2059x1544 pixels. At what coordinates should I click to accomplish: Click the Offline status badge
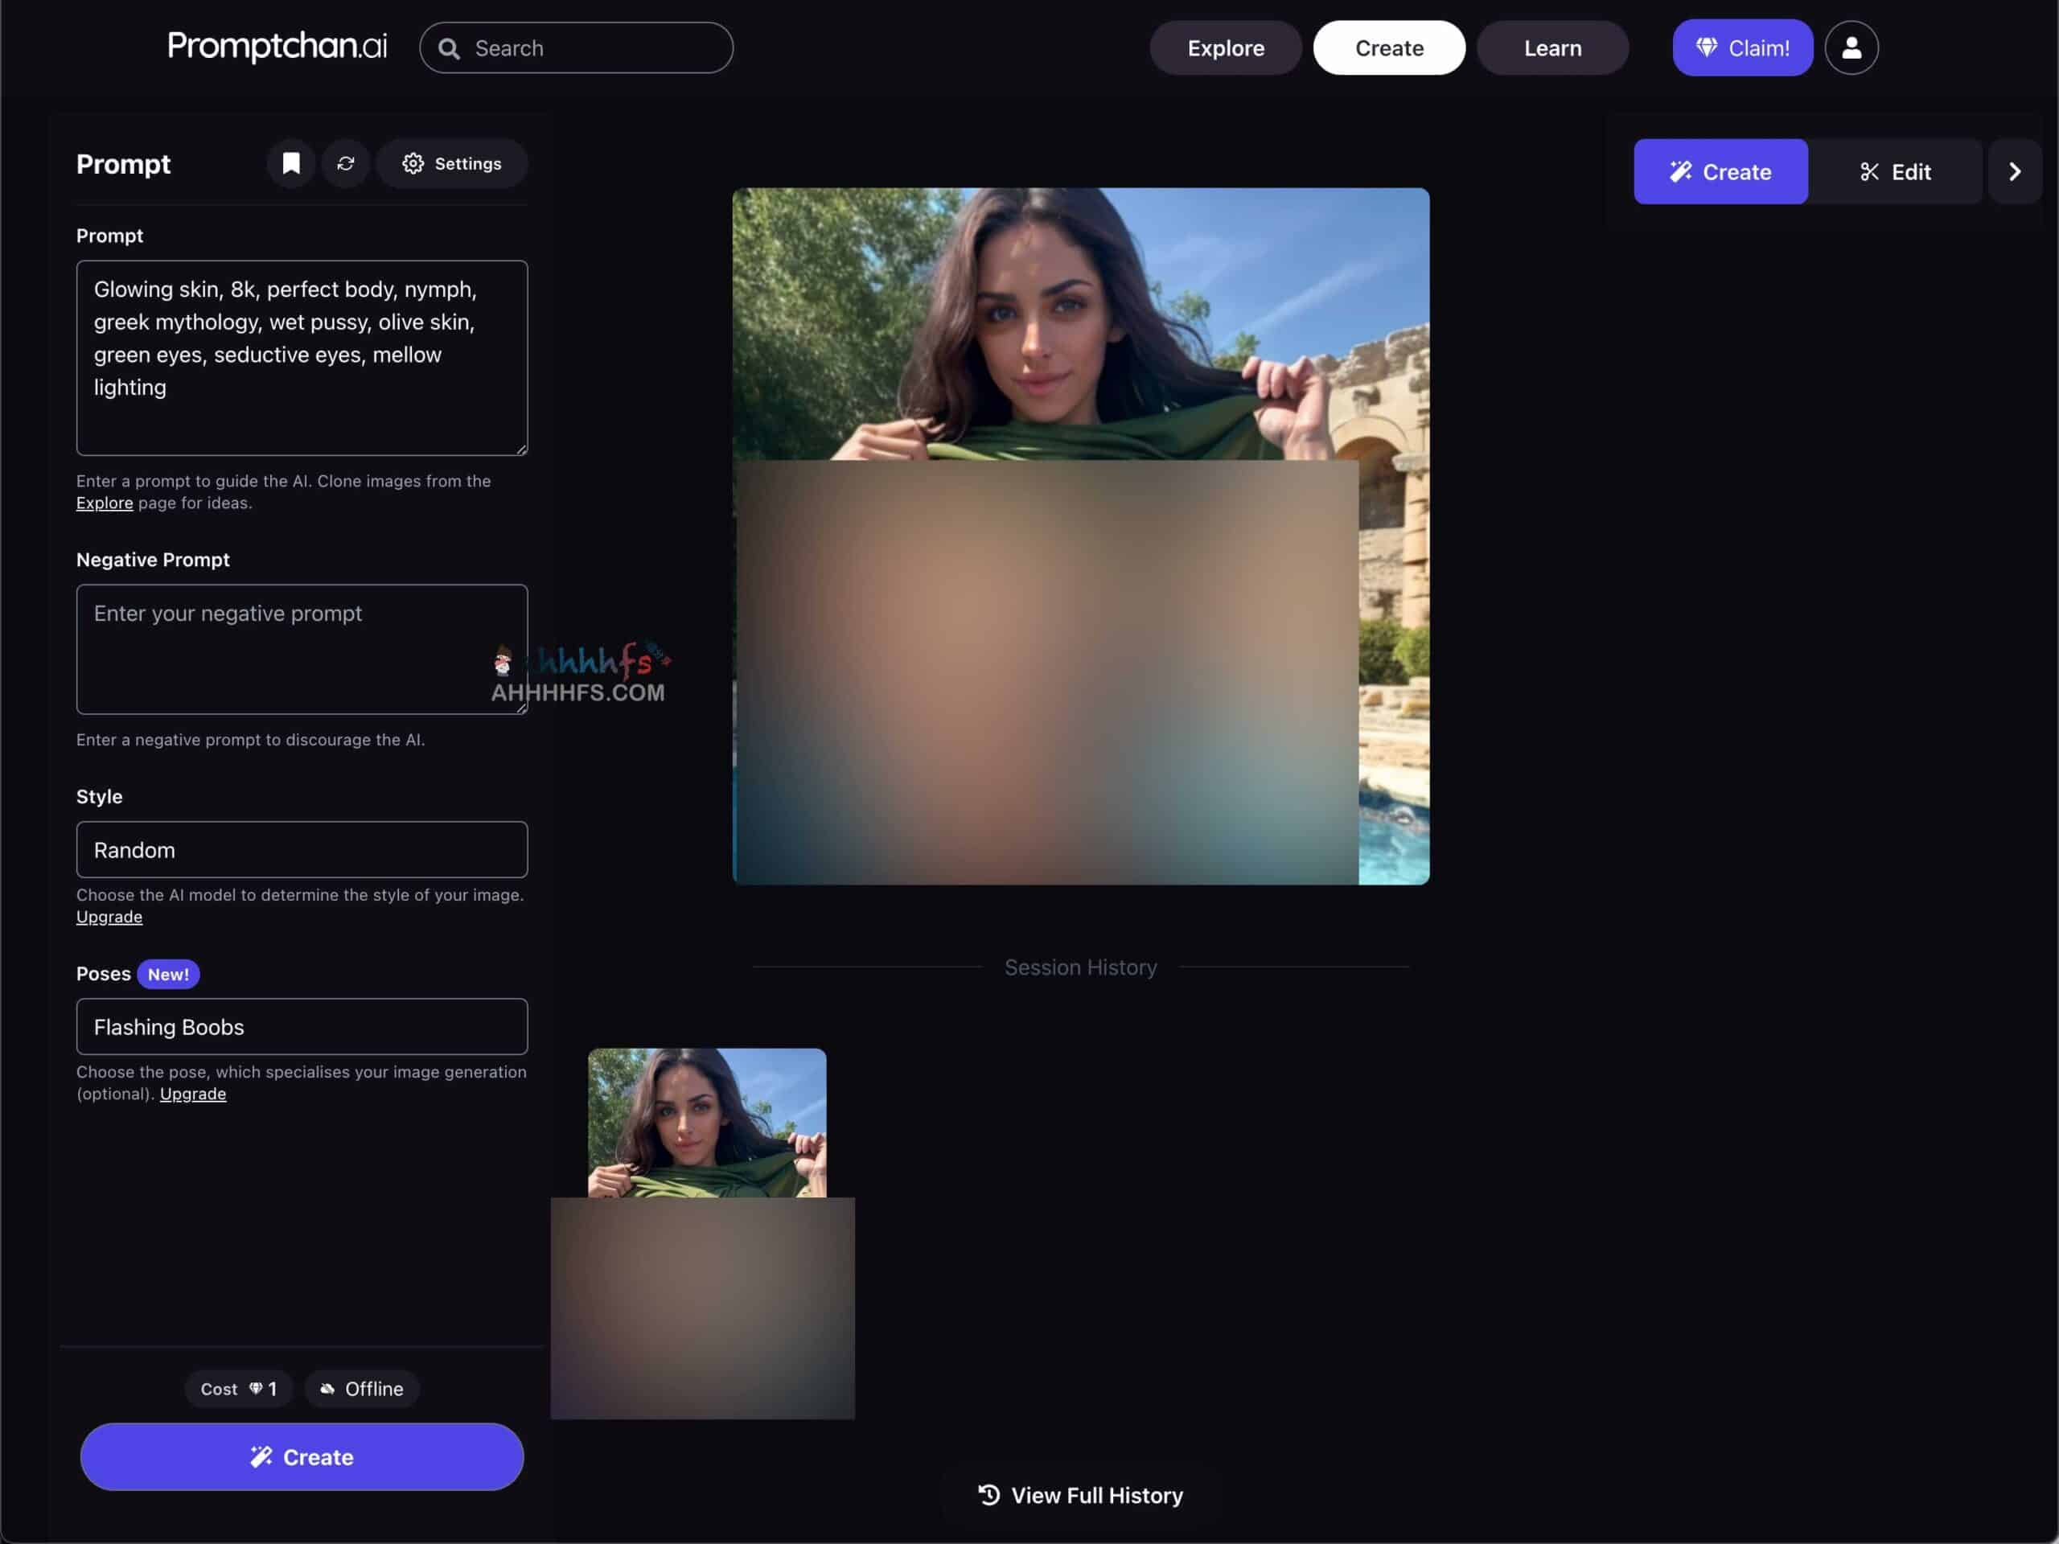pos(362,1389)
